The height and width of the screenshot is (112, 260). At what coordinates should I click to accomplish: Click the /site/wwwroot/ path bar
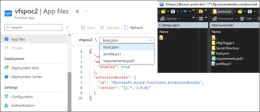click(x=235, y=26)
